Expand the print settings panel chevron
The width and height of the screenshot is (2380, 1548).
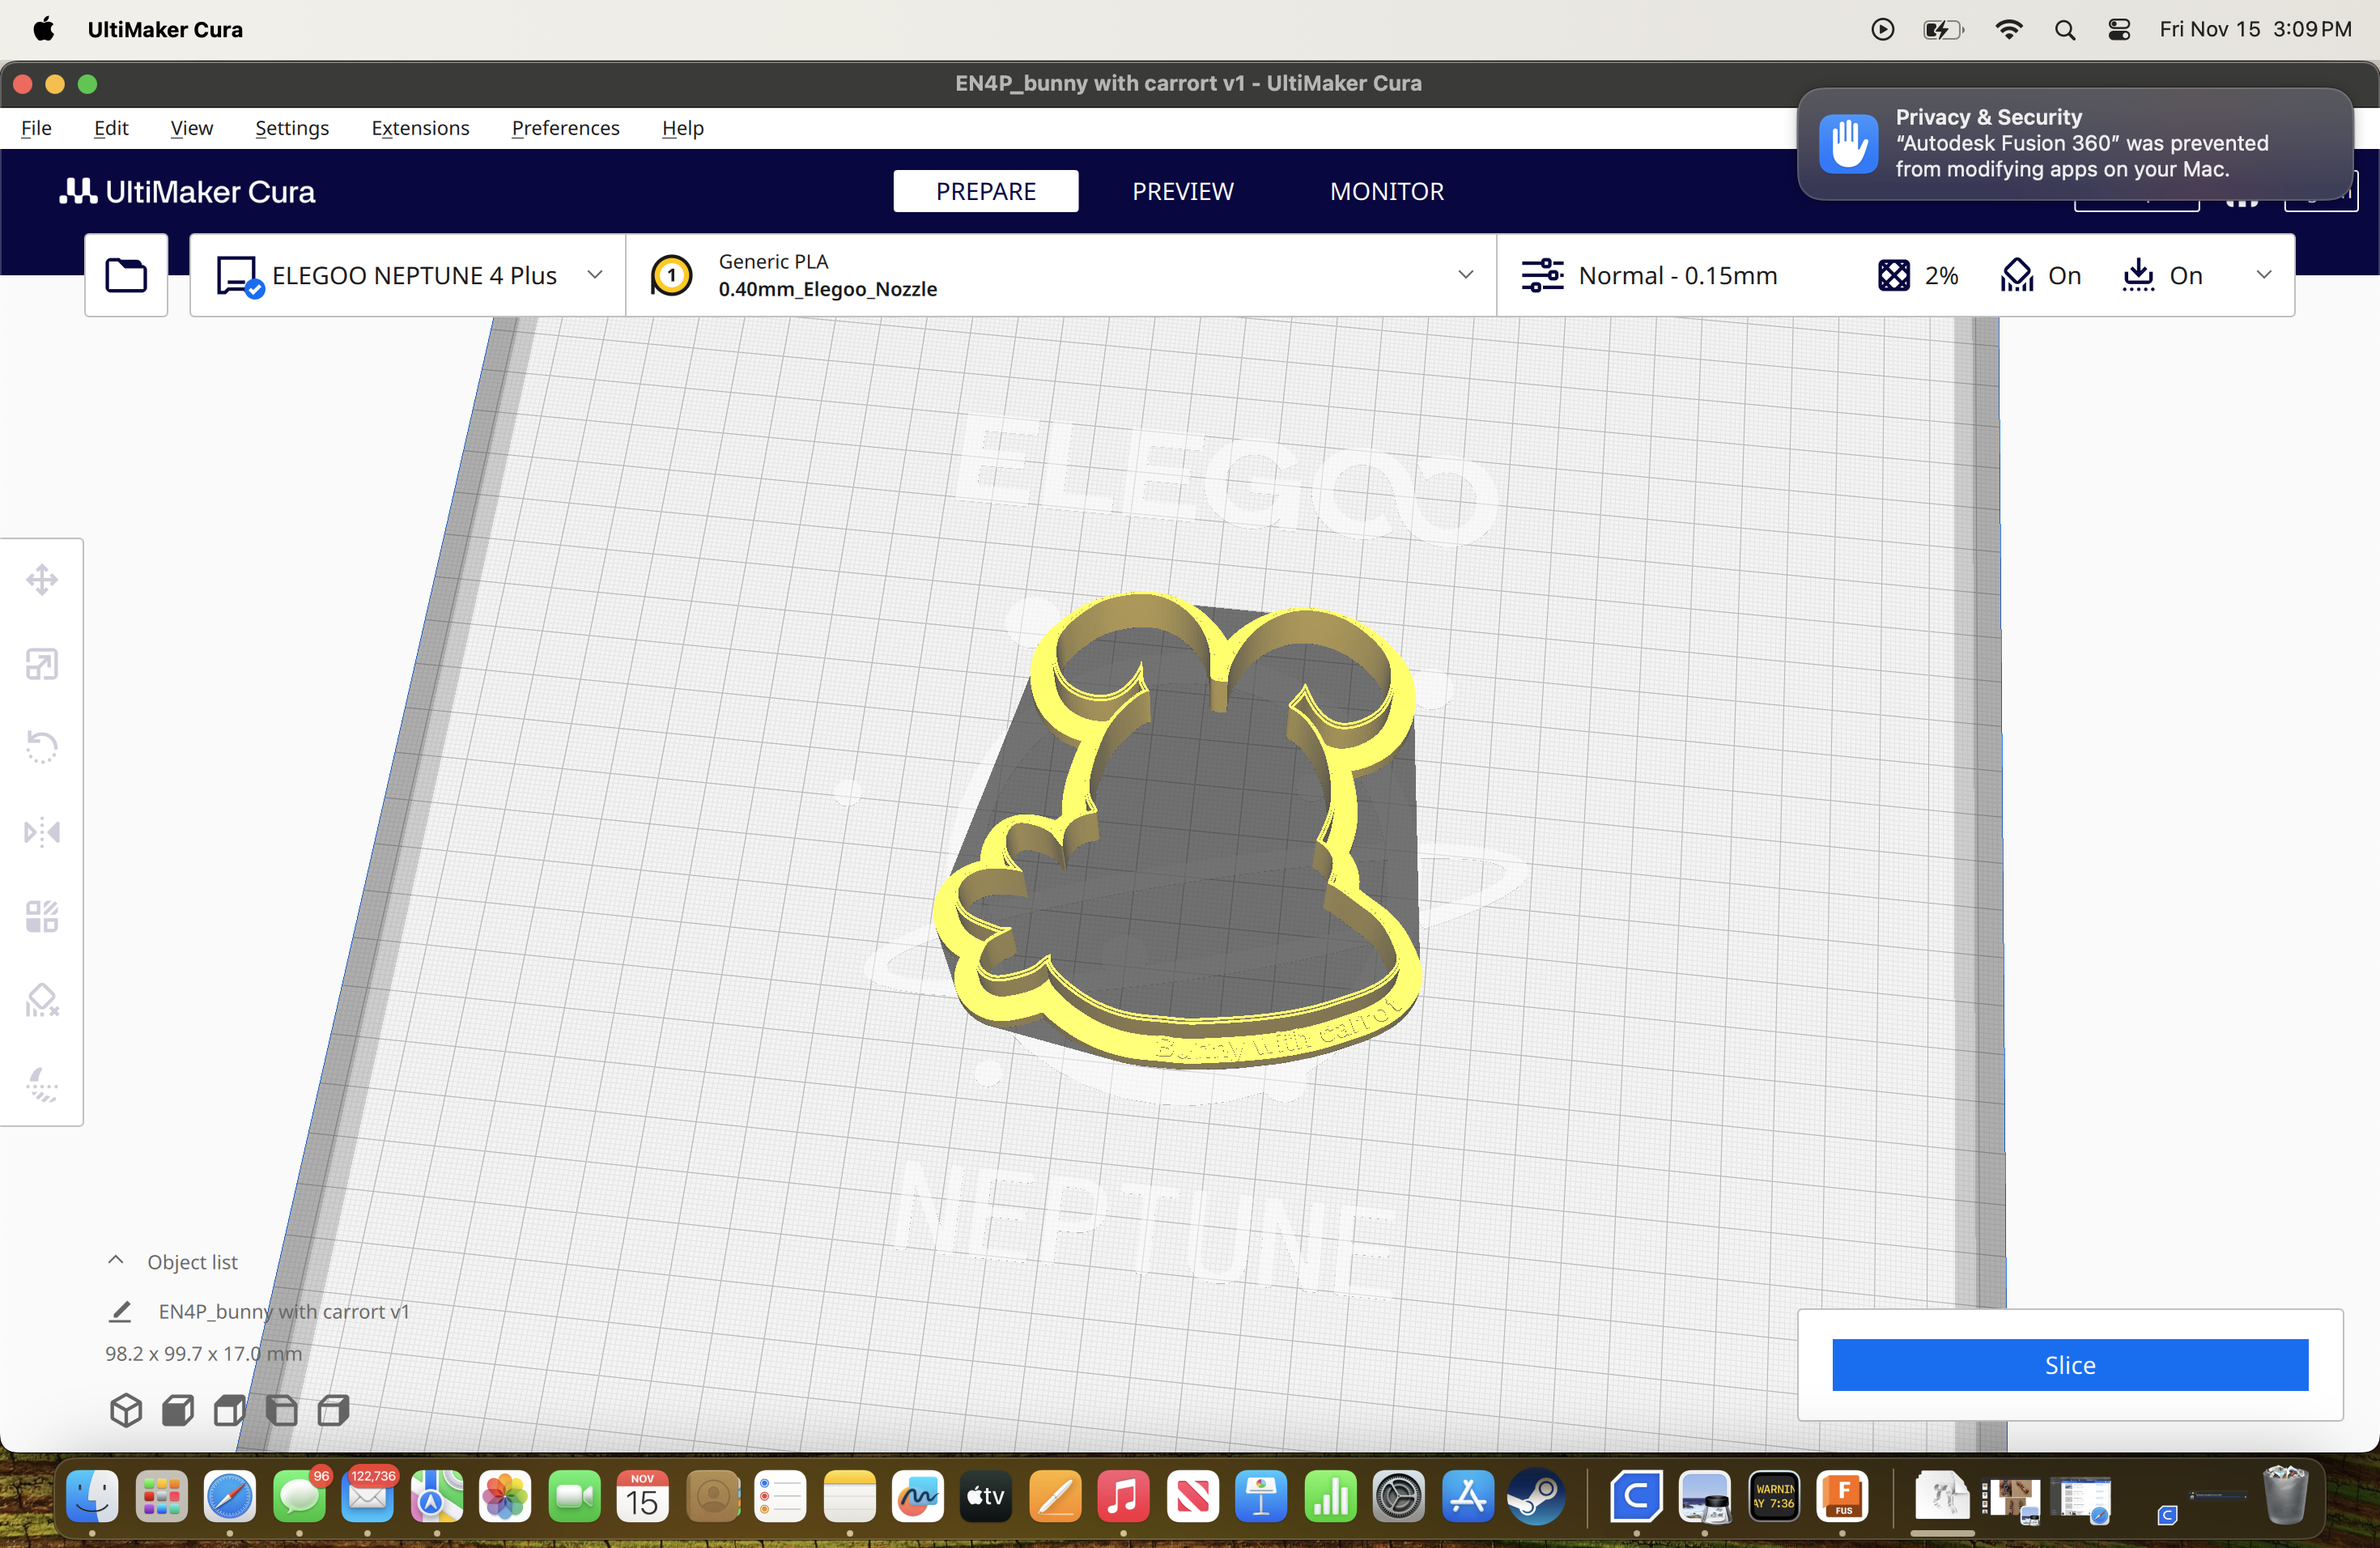click(x=2264, y=275)
